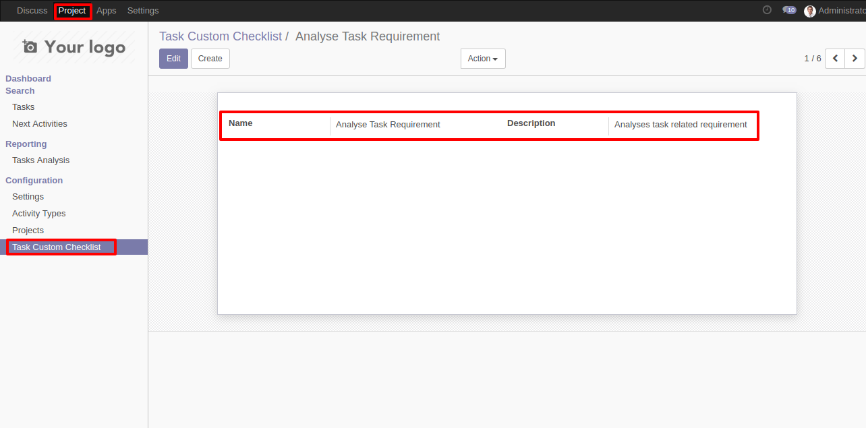Open the conversations icon with badge 10
The image size is (866, 428).
coord(789,10)
